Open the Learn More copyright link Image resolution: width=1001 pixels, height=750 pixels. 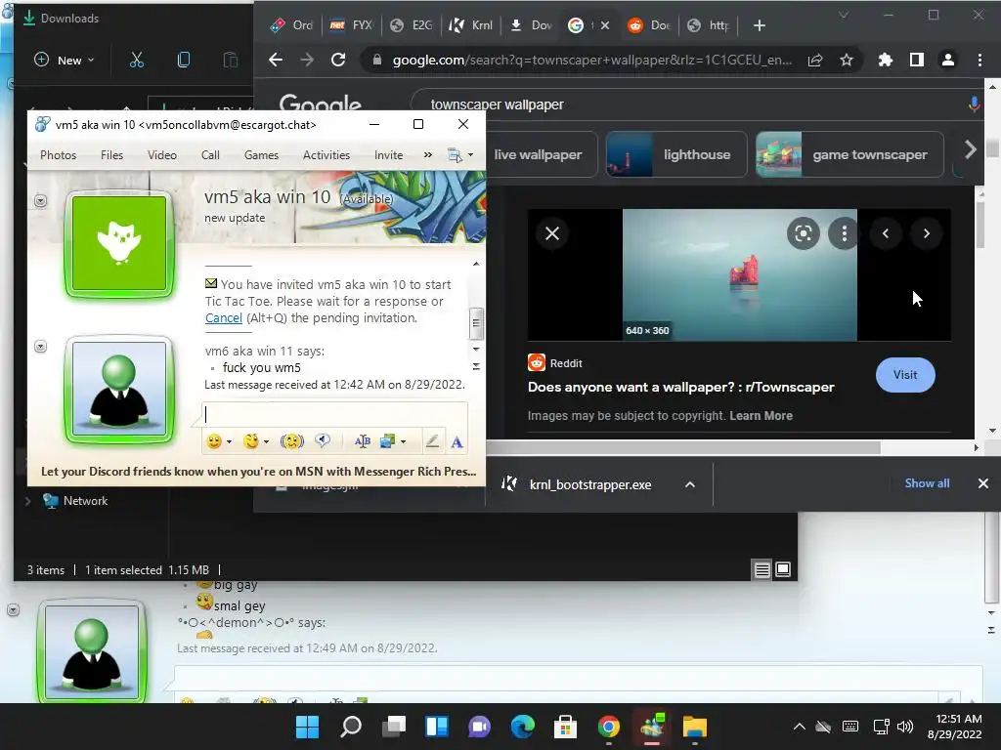click(x=761, y=416)
